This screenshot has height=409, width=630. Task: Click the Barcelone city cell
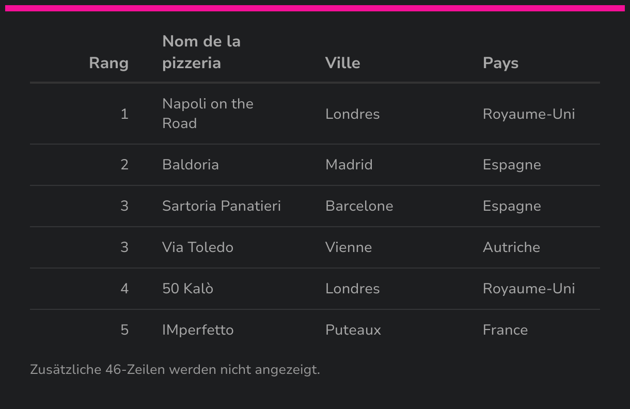point(359,206)
